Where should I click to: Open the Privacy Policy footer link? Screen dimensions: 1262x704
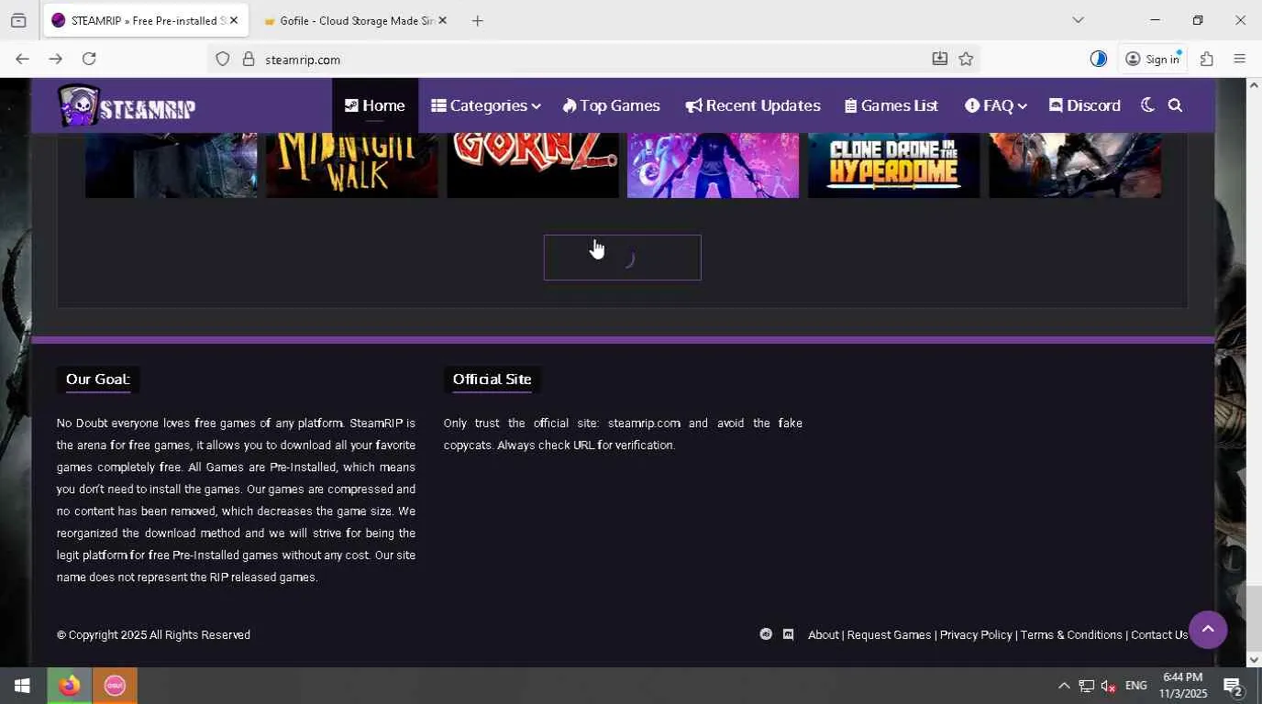[976, 634]
